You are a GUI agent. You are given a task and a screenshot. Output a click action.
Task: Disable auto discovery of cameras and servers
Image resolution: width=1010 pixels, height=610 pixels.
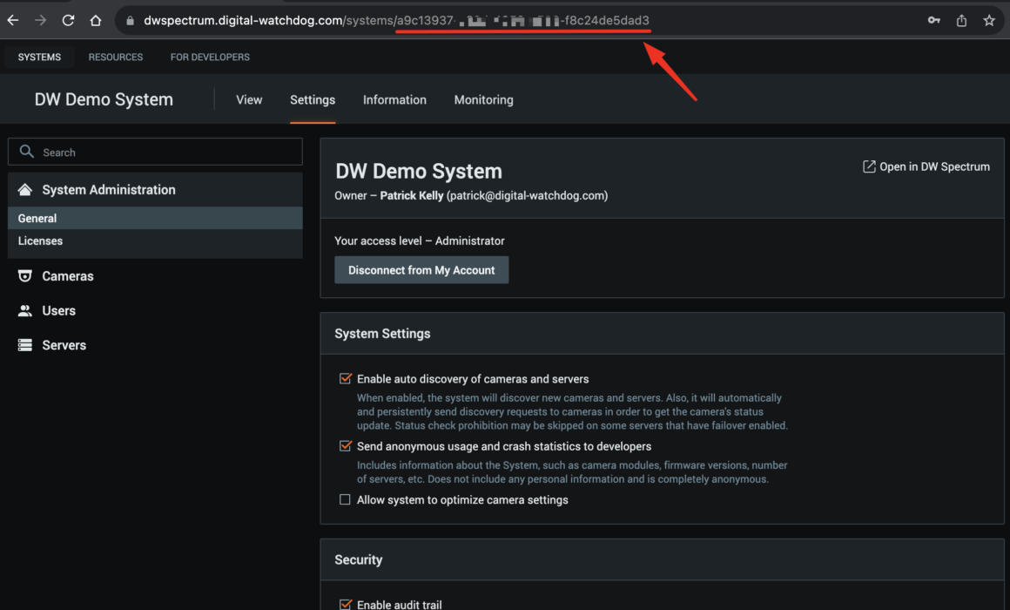coord(346,378)
